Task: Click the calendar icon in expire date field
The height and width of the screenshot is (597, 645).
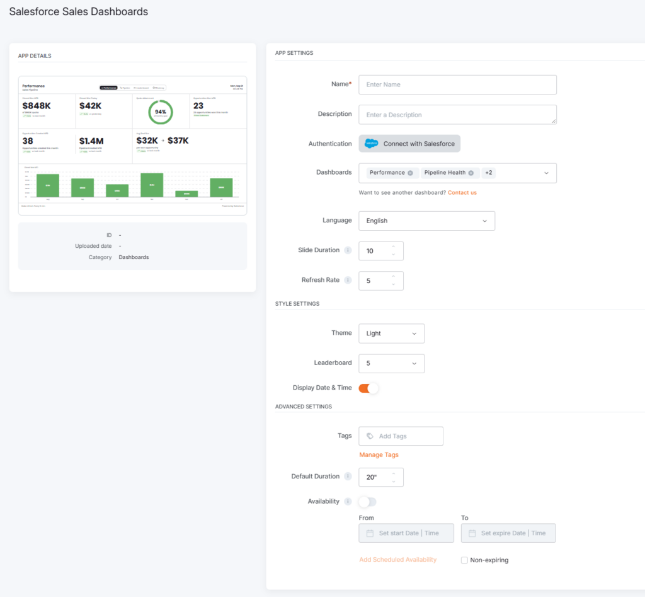Action: 472,533
